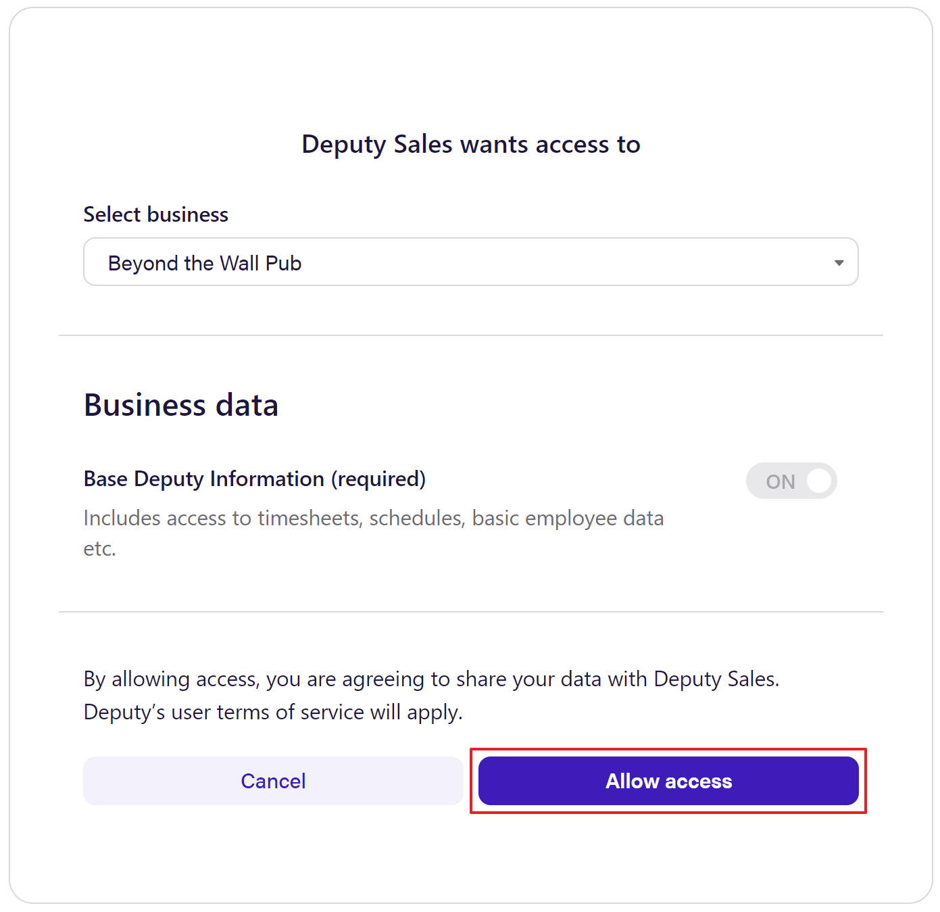940x912 pixels.
Task: Click the Allow access button
Action: pos(668,781)
